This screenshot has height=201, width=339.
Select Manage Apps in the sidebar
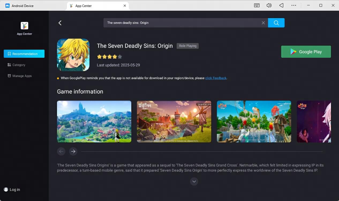point(21,76)
